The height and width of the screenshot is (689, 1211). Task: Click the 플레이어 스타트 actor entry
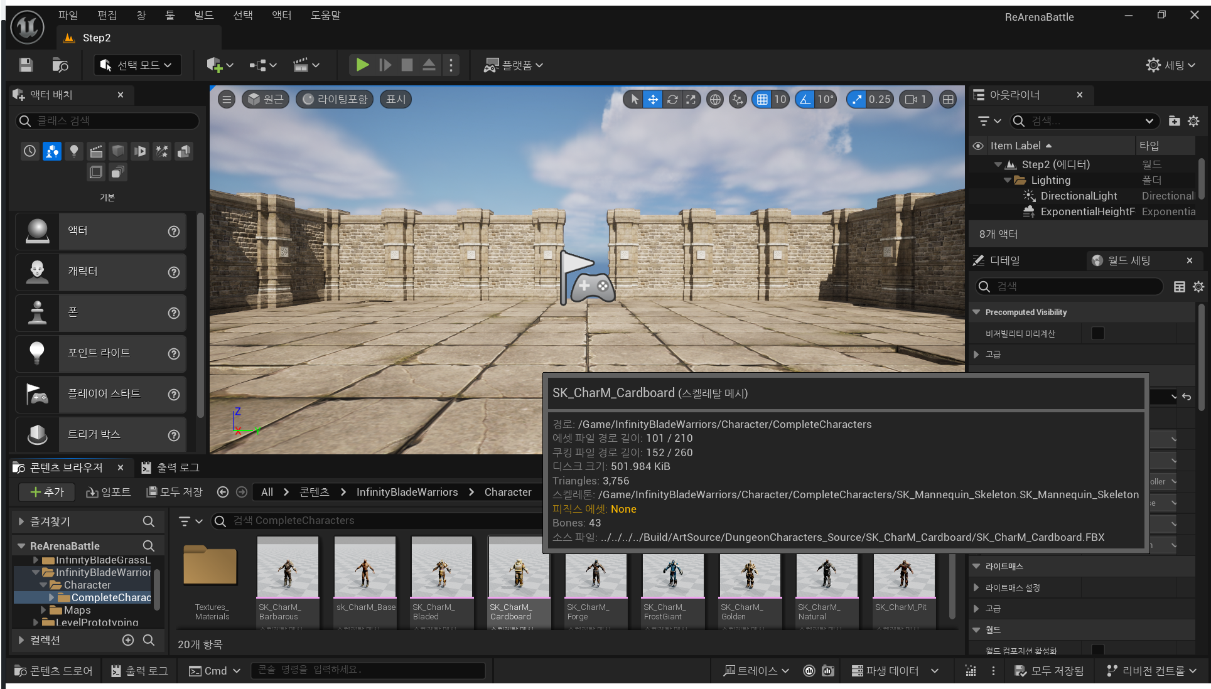tap(100, 394)
